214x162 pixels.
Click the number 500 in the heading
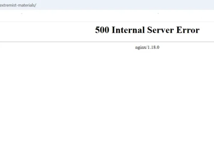[102, 30]
